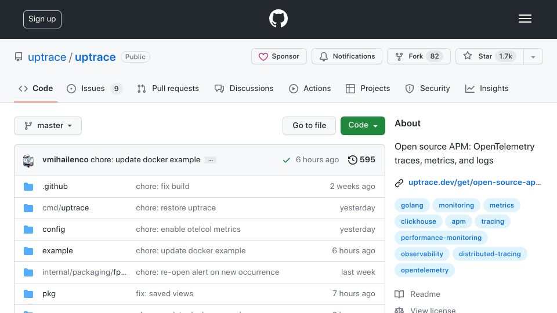Go to the Discussions tab
Screen dimensions: 557x313
tap(244, 88)
